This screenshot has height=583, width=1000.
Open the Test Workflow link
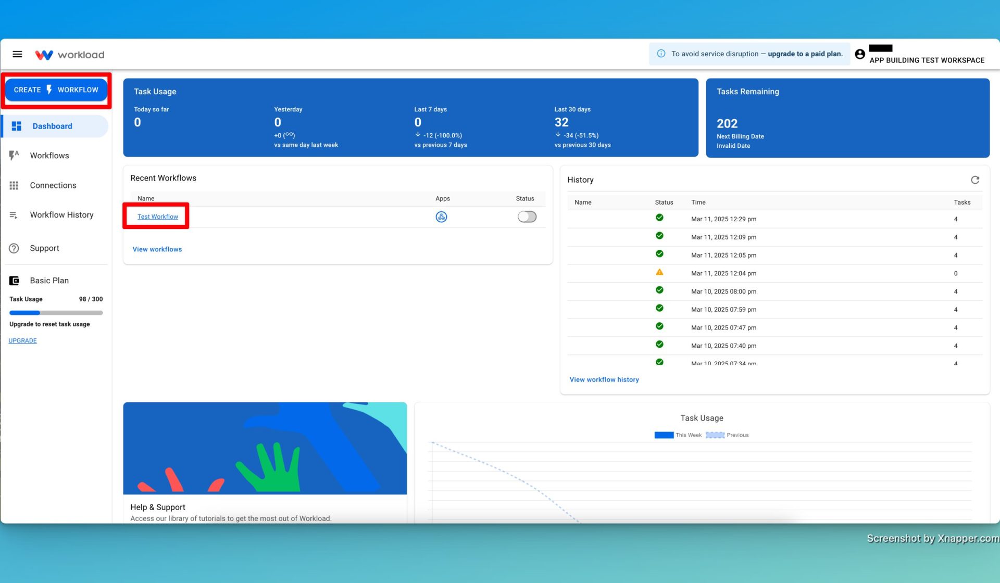tap(157, 216)
